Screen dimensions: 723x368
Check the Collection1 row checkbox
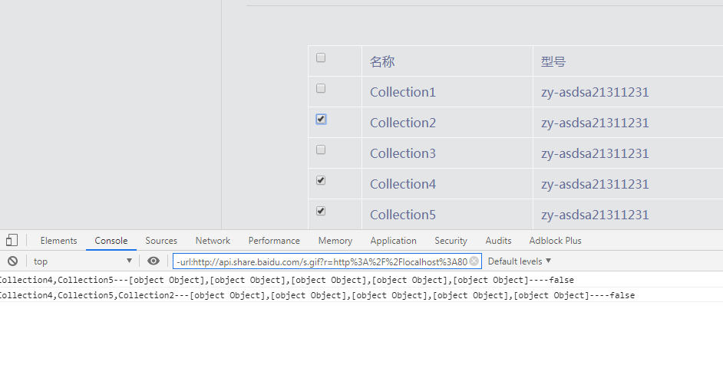tap(321, 88)
